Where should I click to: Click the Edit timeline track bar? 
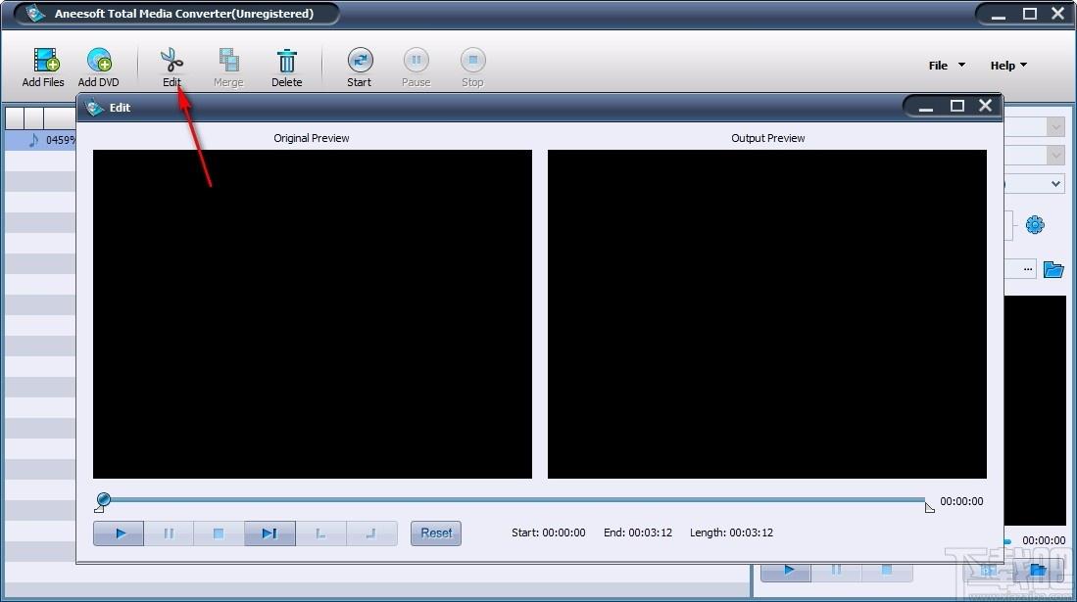coord(514,500)
